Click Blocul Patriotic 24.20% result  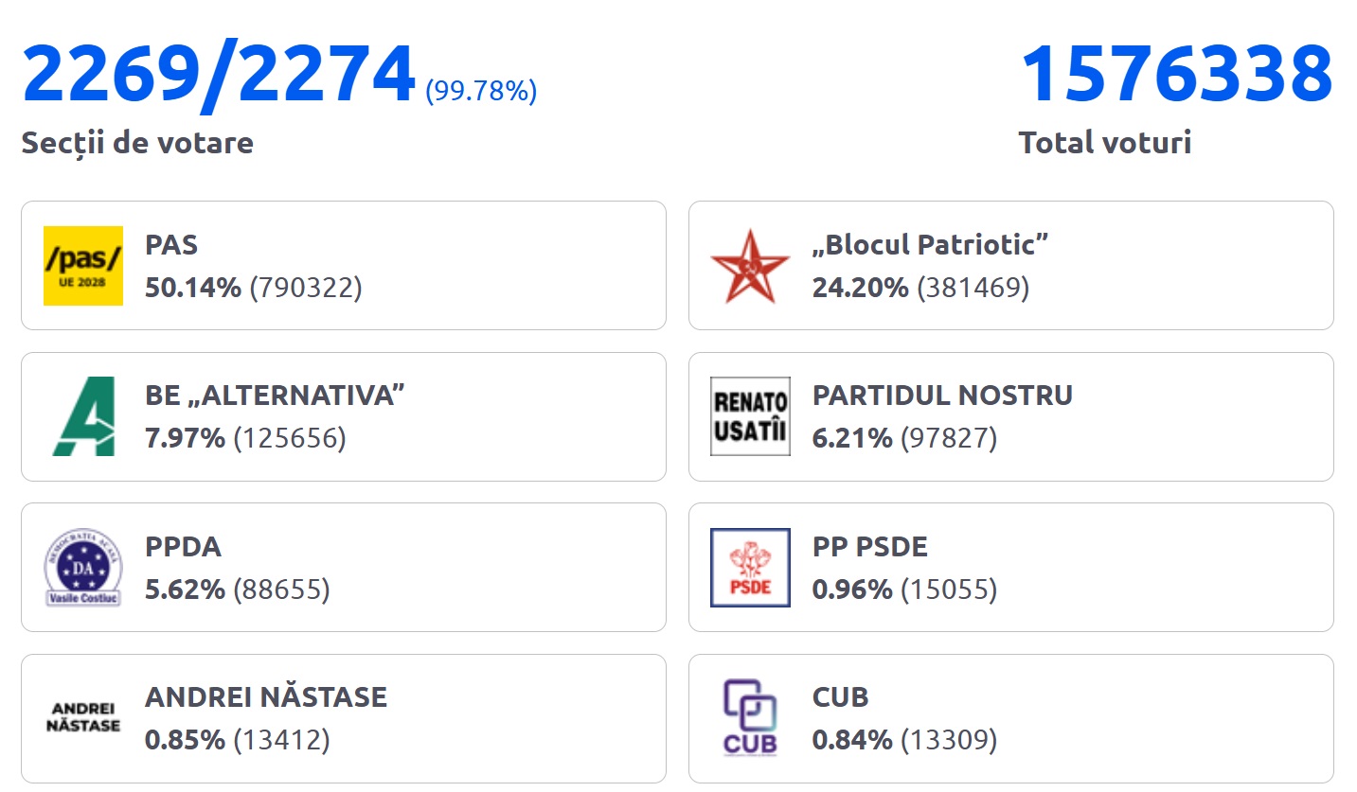[x=920, y=288]
